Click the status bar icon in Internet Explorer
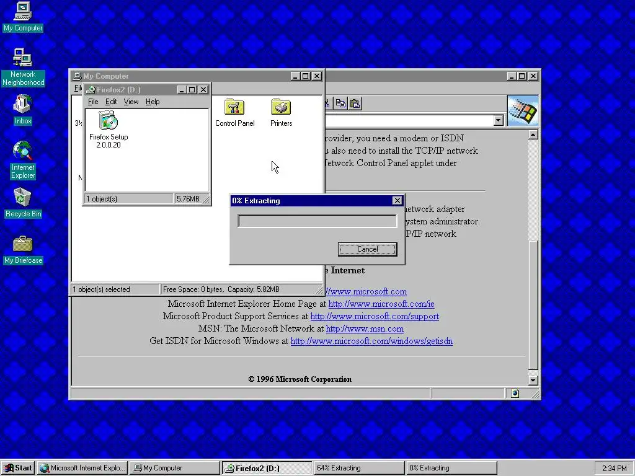The height and width of the screenshot is (476, 635). tap(515, 394)
